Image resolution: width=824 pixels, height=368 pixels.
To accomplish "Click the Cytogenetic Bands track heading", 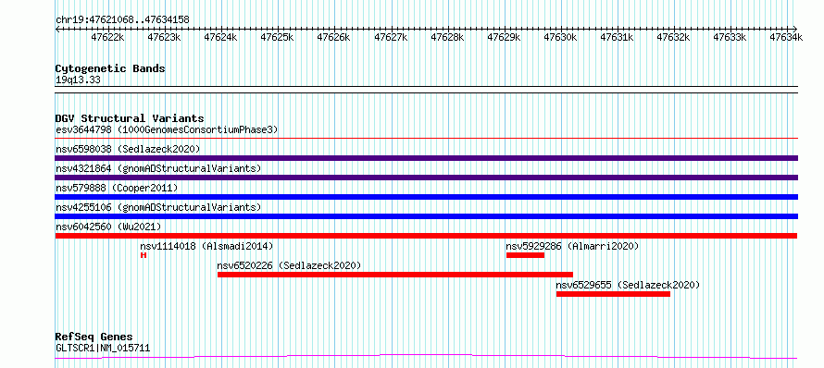I will click(x=110, y=68).
